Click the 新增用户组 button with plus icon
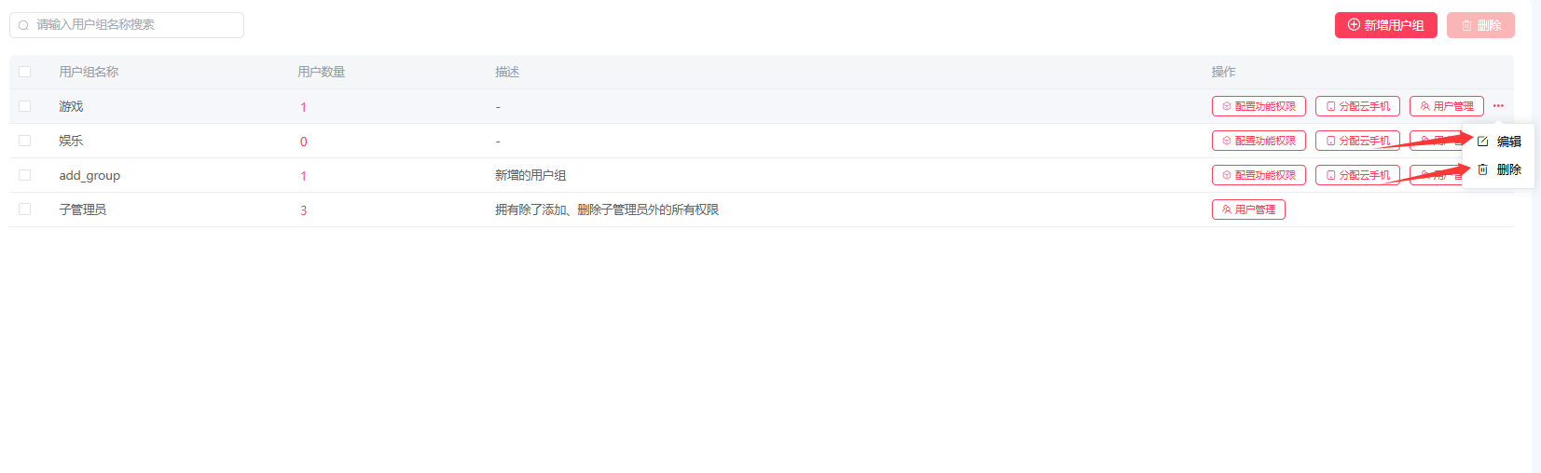 pyautogui.click(x=1385, y=25)
